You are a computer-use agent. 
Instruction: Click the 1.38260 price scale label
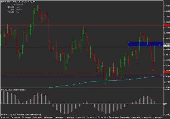(x=167, y=11)
